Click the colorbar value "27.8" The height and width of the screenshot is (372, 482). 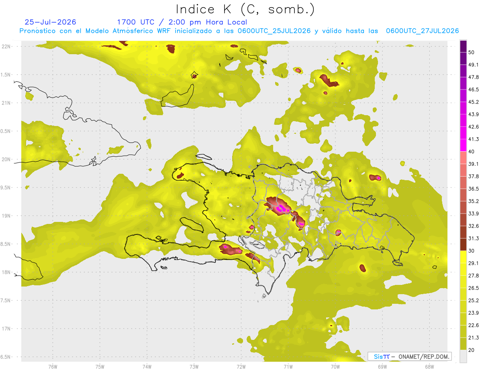click(473, 276)
